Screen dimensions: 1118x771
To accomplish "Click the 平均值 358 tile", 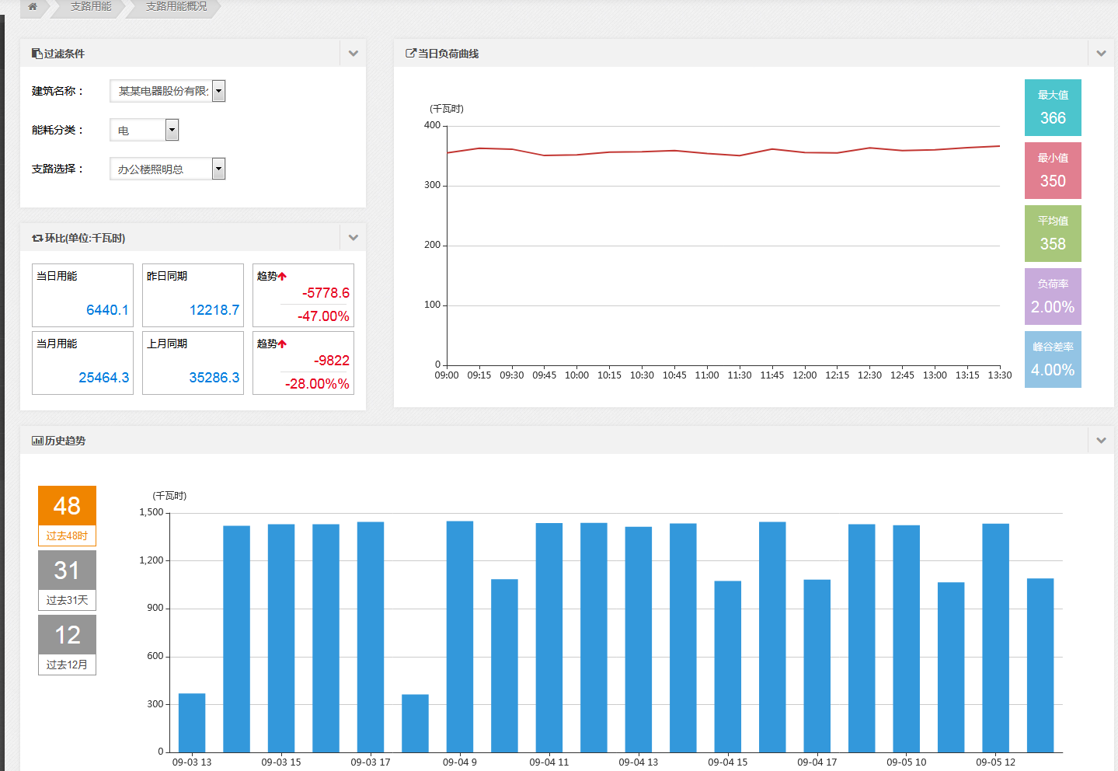I will point(1053,233).
